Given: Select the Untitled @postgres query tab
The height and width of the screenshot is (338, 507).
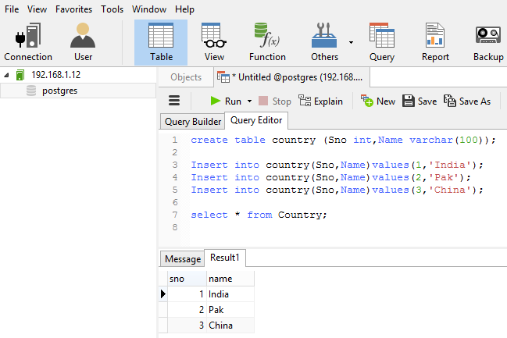Looking at the screenshot, I should [291, 77].
